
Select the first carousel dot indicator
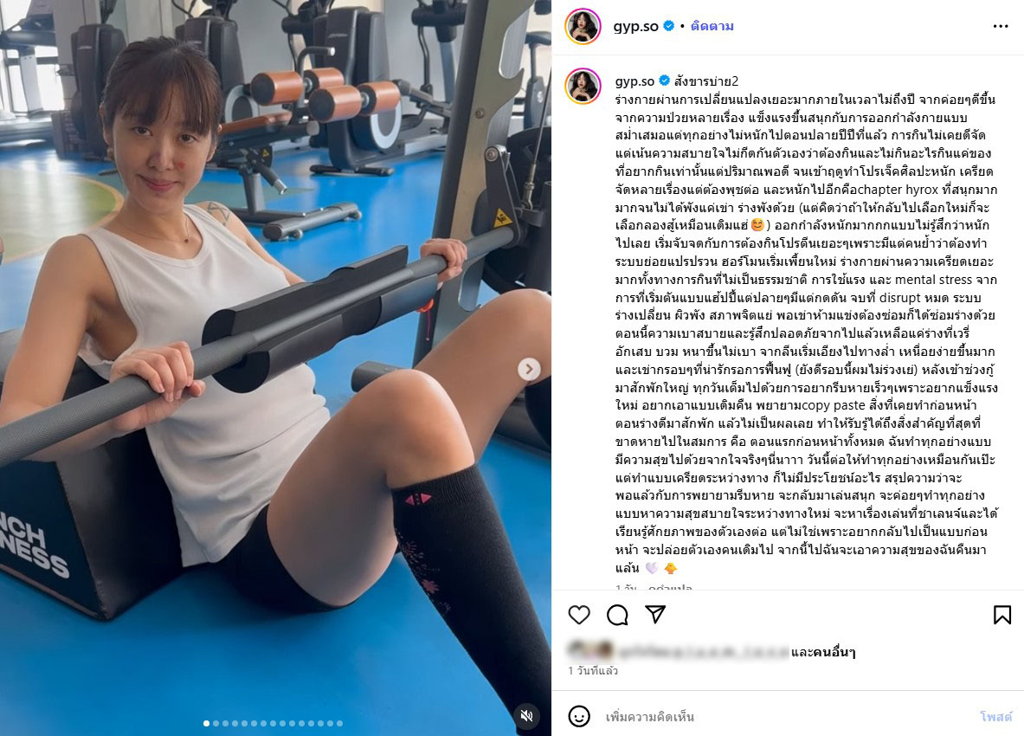click(206, 723)
